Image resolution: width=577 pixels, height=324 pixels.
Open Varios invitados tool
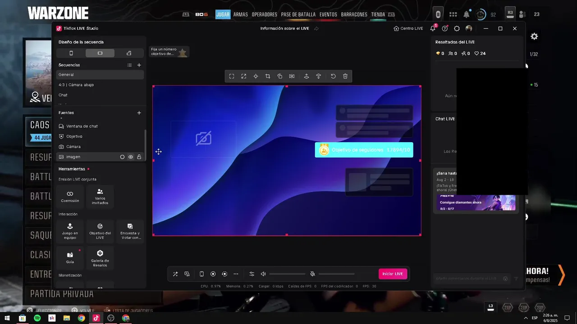pos(100,196)
